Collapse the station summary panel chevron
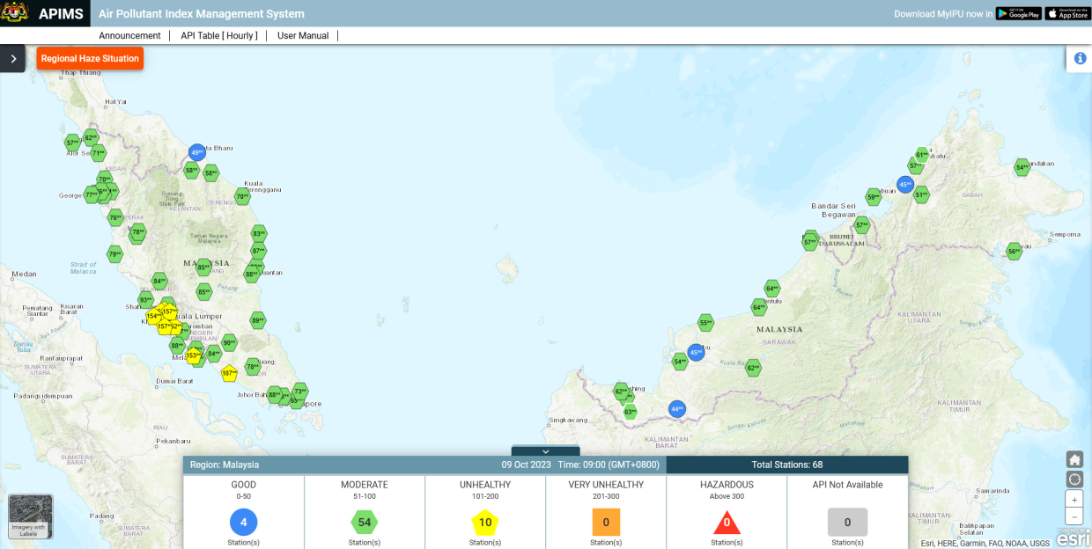The image size is (1092, 549). tap(545, 451)
